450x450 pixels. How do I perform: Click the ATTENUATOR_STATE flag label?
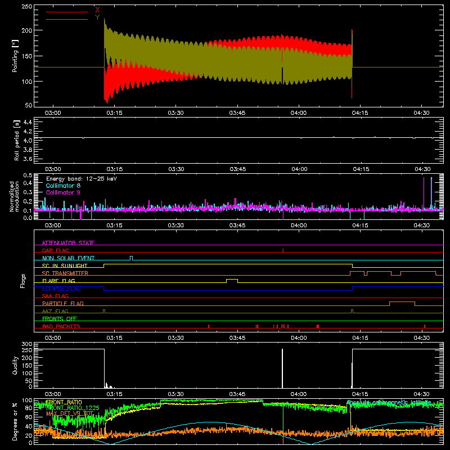[x=68, y=243]
